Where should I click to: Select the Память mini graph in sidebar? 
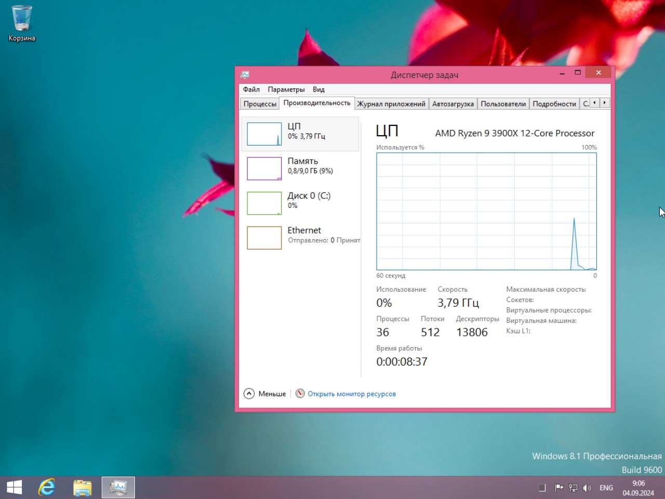coord(264,168)
